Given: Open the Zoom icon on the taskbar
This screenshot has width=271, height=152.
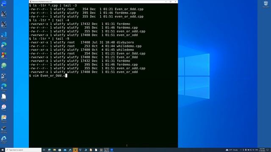Looking at the screenshot, I should coord(112,150).
